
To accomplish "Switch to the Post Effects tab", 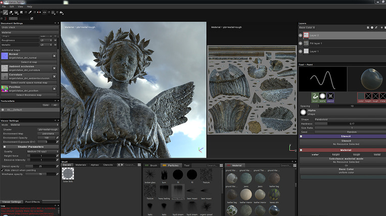I will tap(32, 202).
